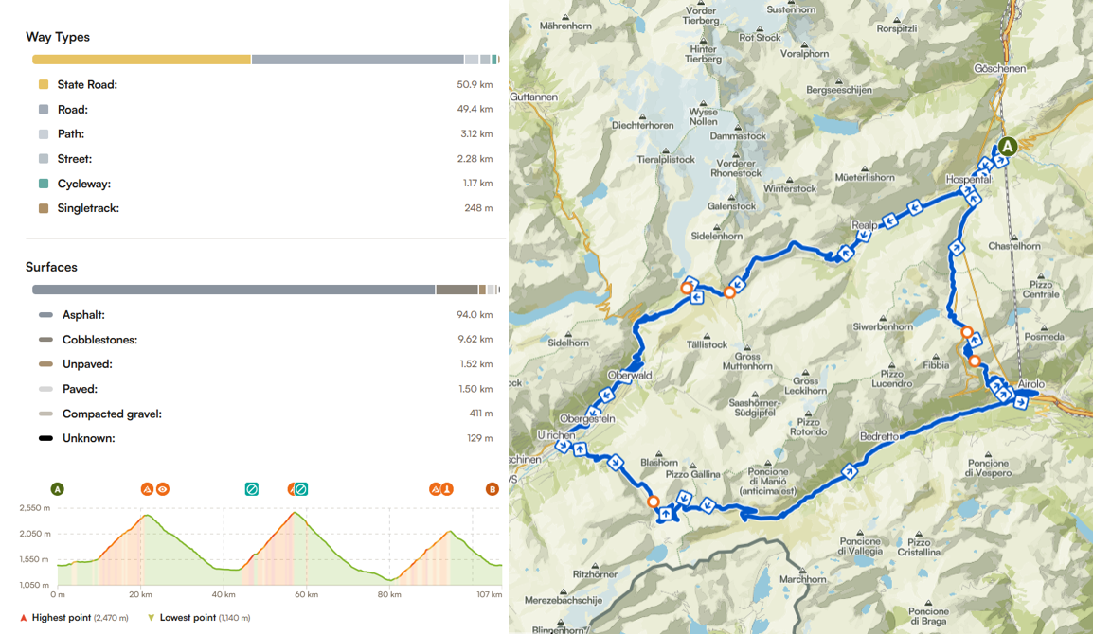The image size is (1093, 634).
Task: Select the Cobblestones surface swatch
Action: point(45,340)
